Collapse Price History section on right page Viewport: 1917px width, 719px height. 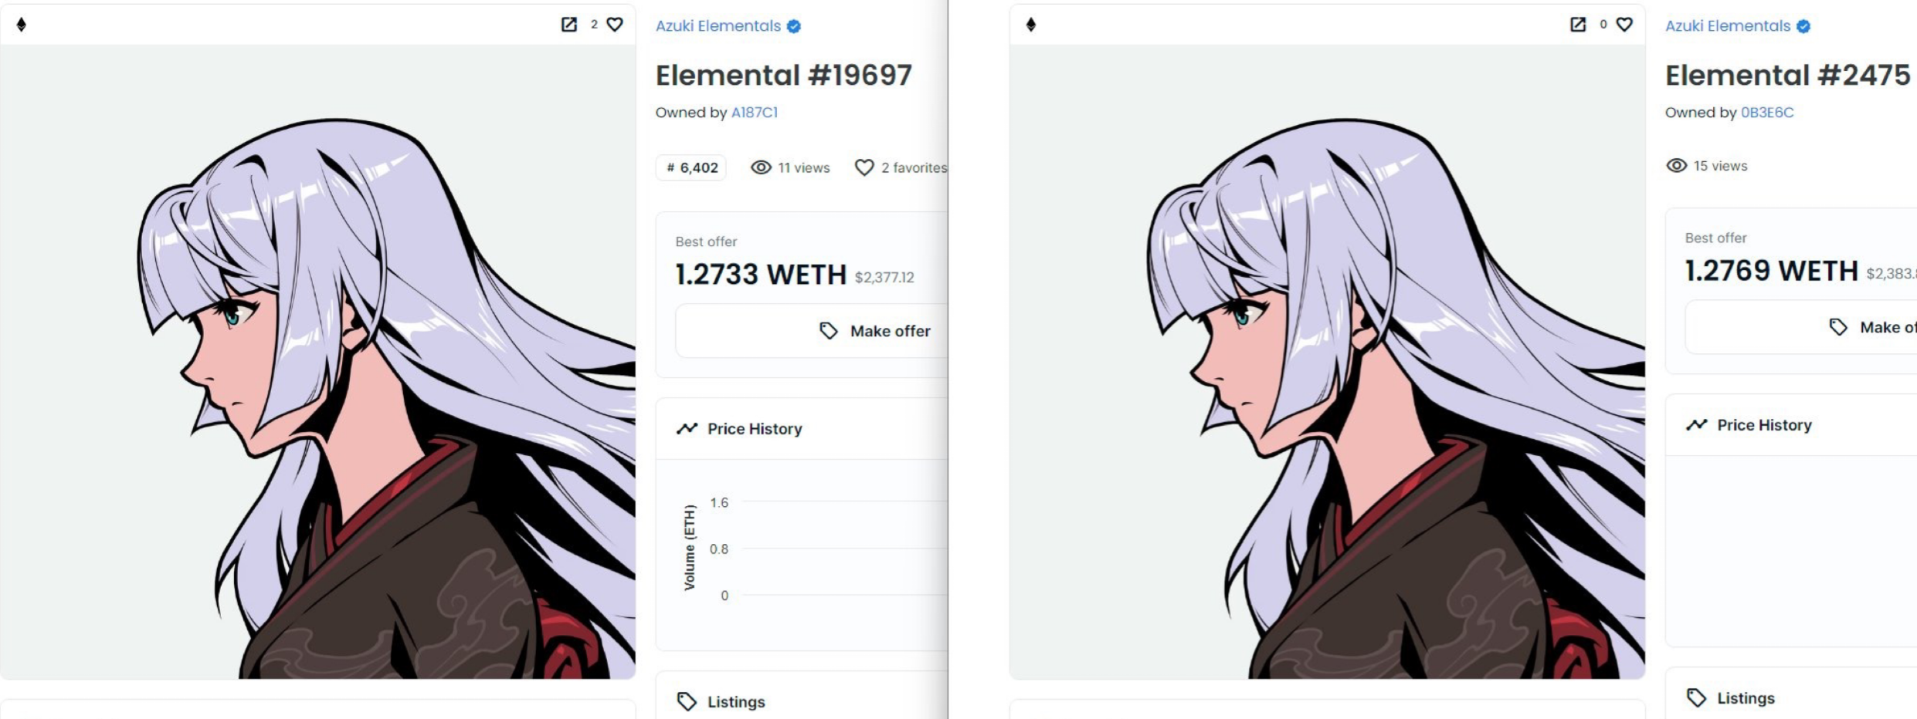click(x=1791, y=425)
